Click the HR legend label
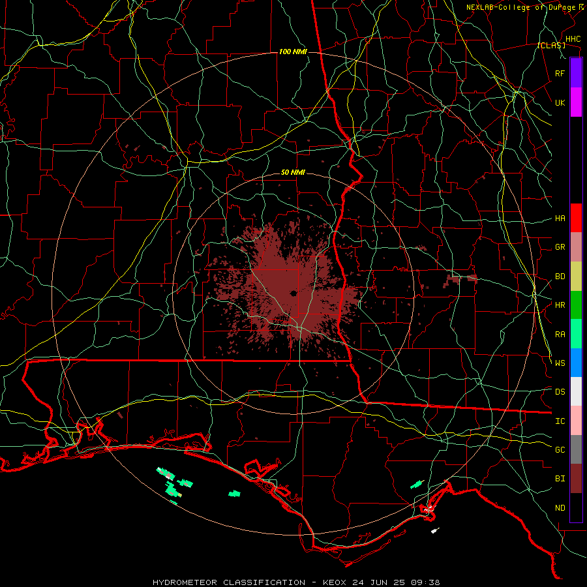 560,305
